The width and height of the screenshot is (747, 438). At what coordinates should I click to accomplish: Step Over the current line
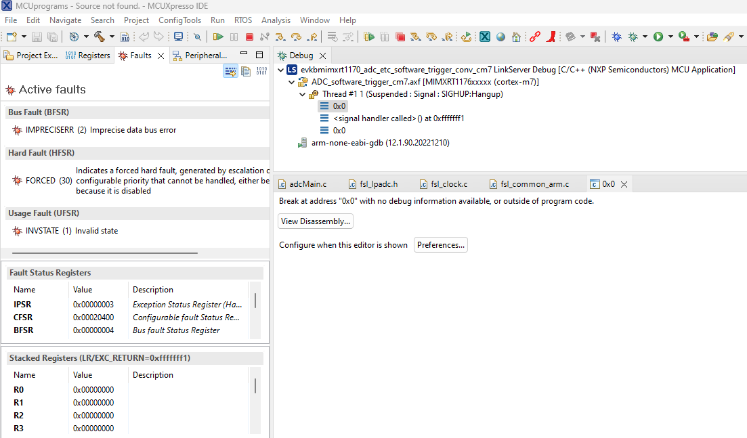click(x=297, y=37)
